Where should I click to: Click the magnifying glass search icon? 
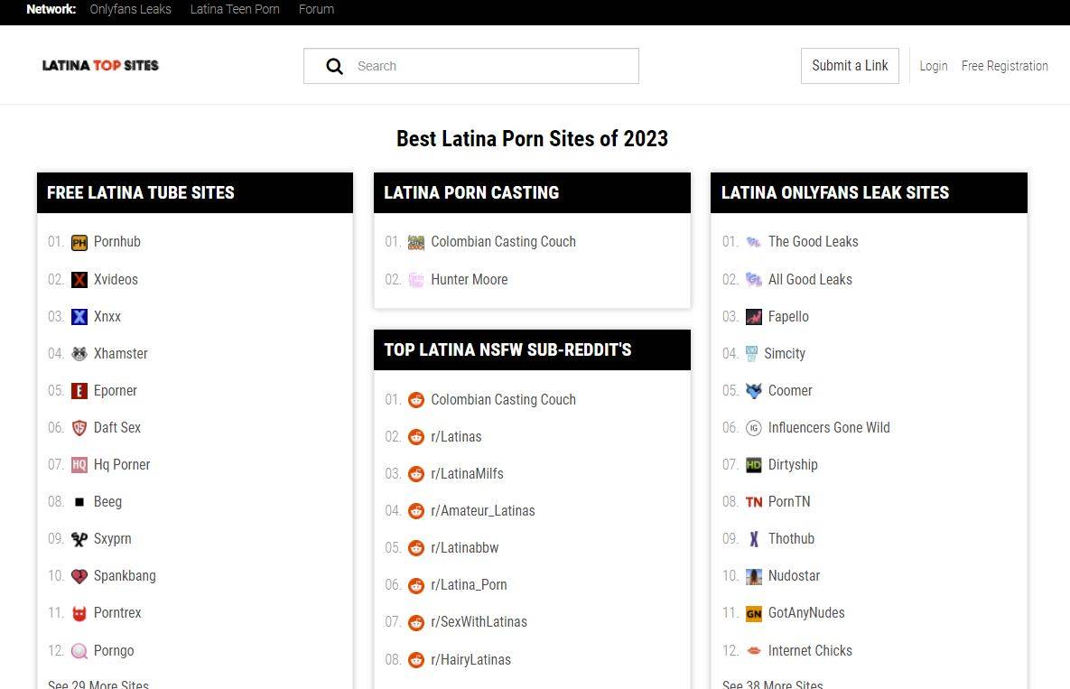coord(334,66)
